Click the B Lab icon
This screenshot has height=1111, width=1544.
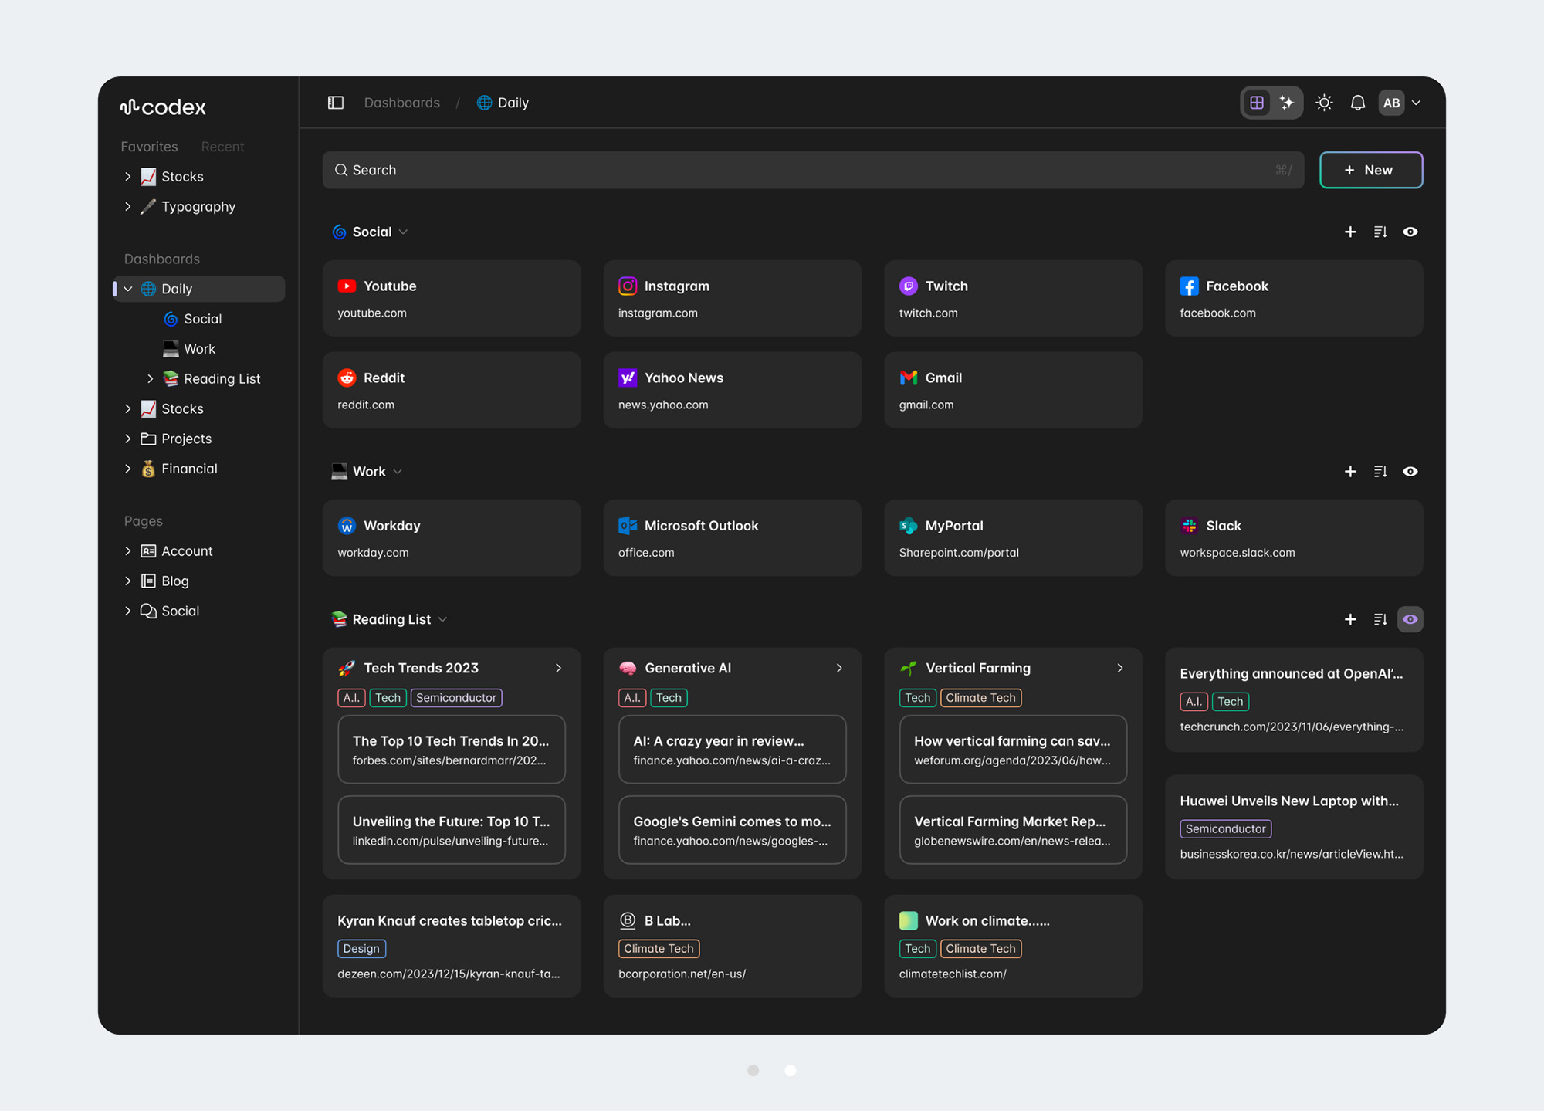pos(628,920)
